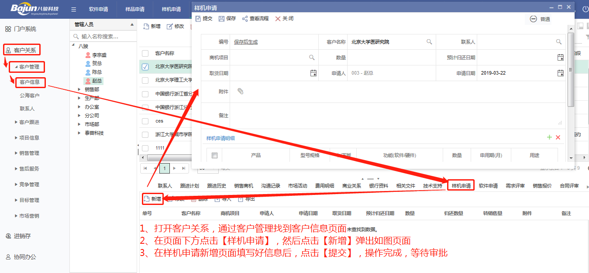Click the hamburger menu icon in header

click(x=73, y=9)
